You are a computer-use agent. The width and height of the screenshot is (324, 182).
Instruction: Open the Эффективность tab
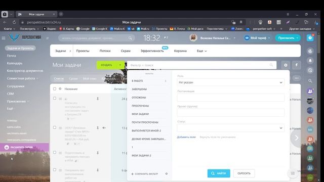(x=152, y=51)
